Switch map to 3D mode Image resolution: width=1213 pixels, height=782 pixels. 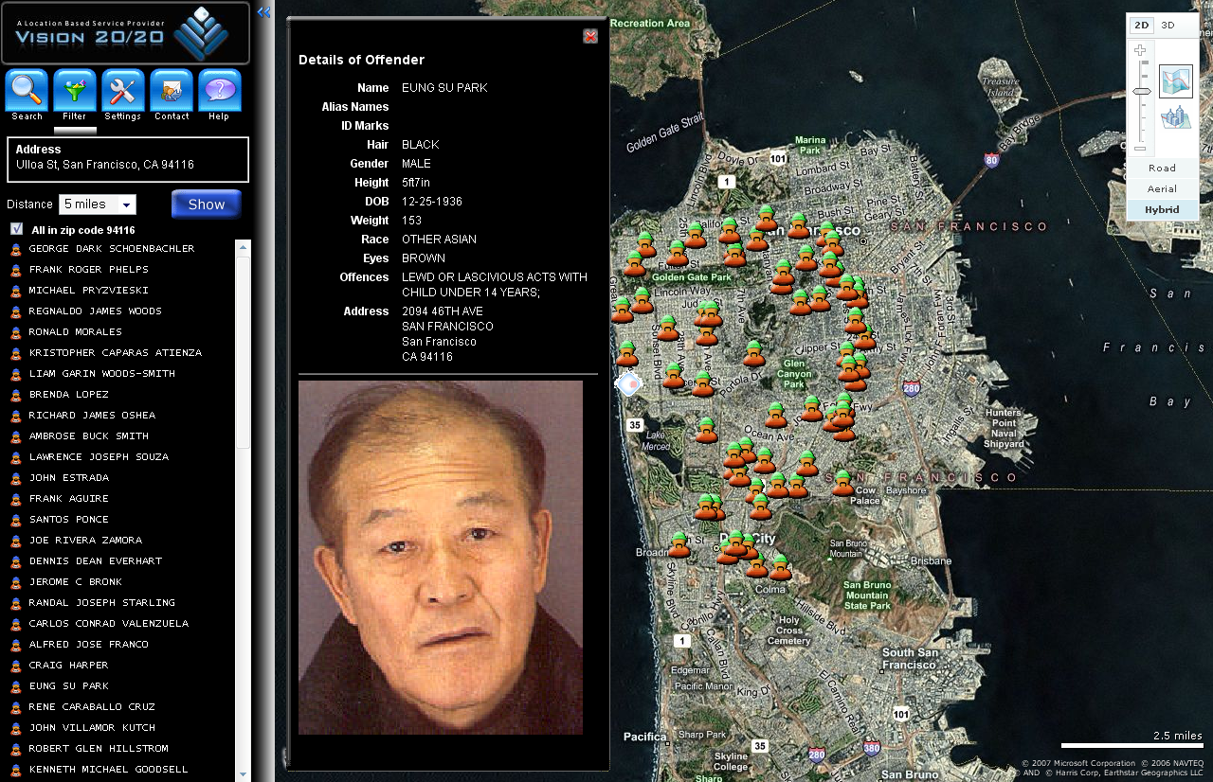click(x=1168, y=26)
